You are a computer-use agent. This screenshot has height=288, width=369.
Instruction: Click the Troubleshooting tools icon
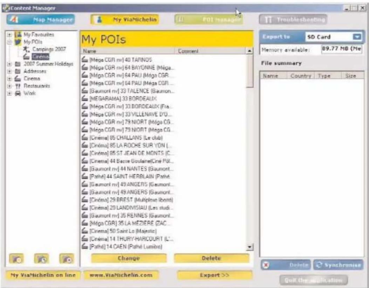coord(268,20)
